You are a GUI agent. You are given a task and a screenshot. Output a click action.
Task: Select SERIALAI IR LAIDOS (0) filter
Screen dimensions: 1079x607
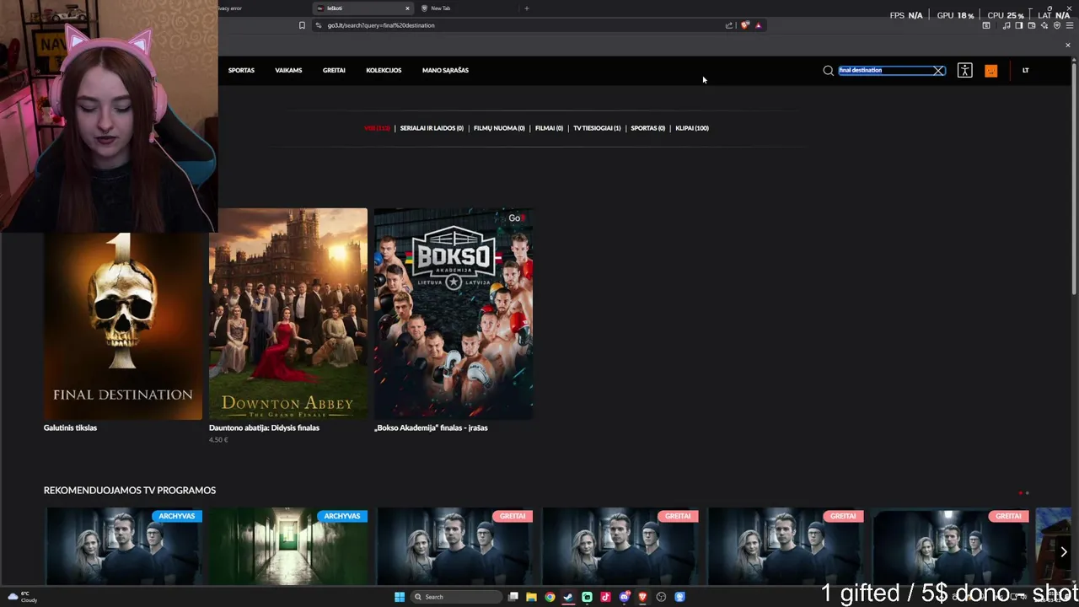click(432, 128)
